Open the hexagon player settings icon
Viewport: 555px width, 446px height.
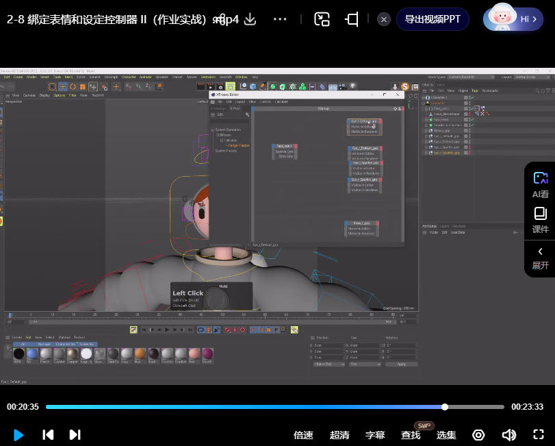(x=479, y=435)
